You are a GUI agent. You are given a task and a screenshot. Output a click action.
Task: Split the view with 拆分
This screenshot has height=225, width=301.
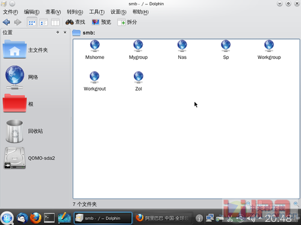(127, 22)
